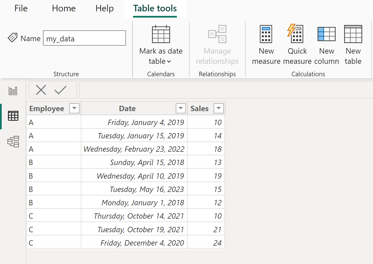Select the Date column header
The image size is (373, 264).
tap(127, 108)
